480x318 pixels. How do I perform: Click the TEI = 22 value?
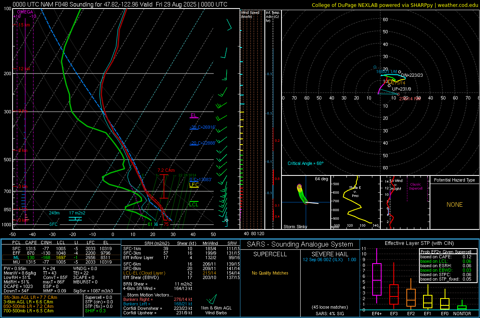pyautogui.click(x=81, y=273)
